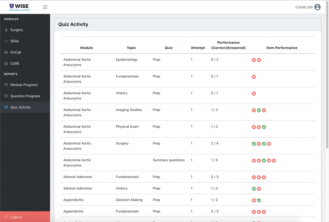Viewport: 329px width, 222px height.
Task: Click the green check in Physical Exam row
Action: tap(264, 127)
